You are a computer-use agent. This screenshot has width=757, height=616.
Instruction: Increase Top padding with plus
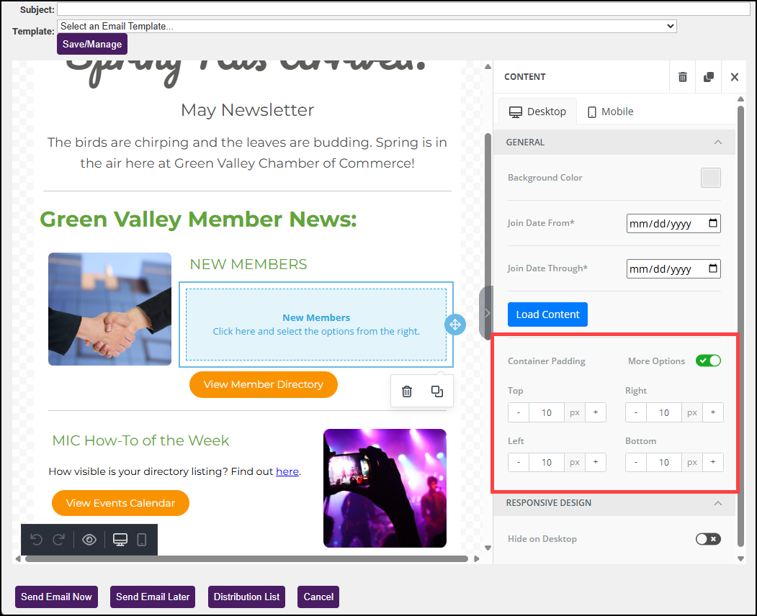tap(595, 412)
